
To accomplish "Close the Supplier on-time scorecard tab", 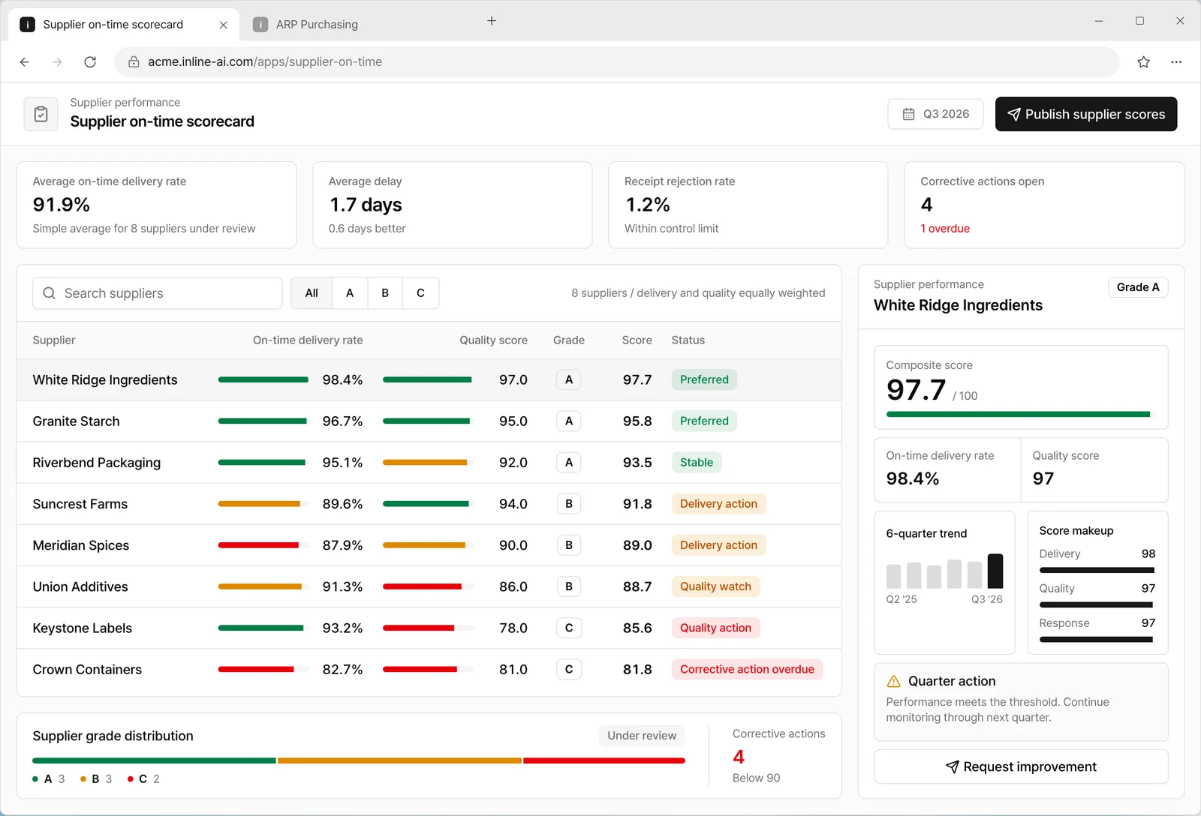I will point(223,25).
